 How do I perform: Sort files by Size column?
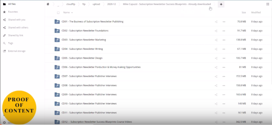[x=244, y=13]
